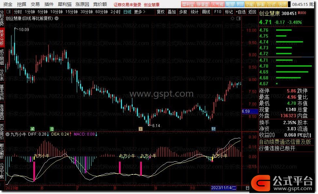318x194 pixels.
Task: Open the 基本资料 sidebar tab
Action: coord(2,93)
